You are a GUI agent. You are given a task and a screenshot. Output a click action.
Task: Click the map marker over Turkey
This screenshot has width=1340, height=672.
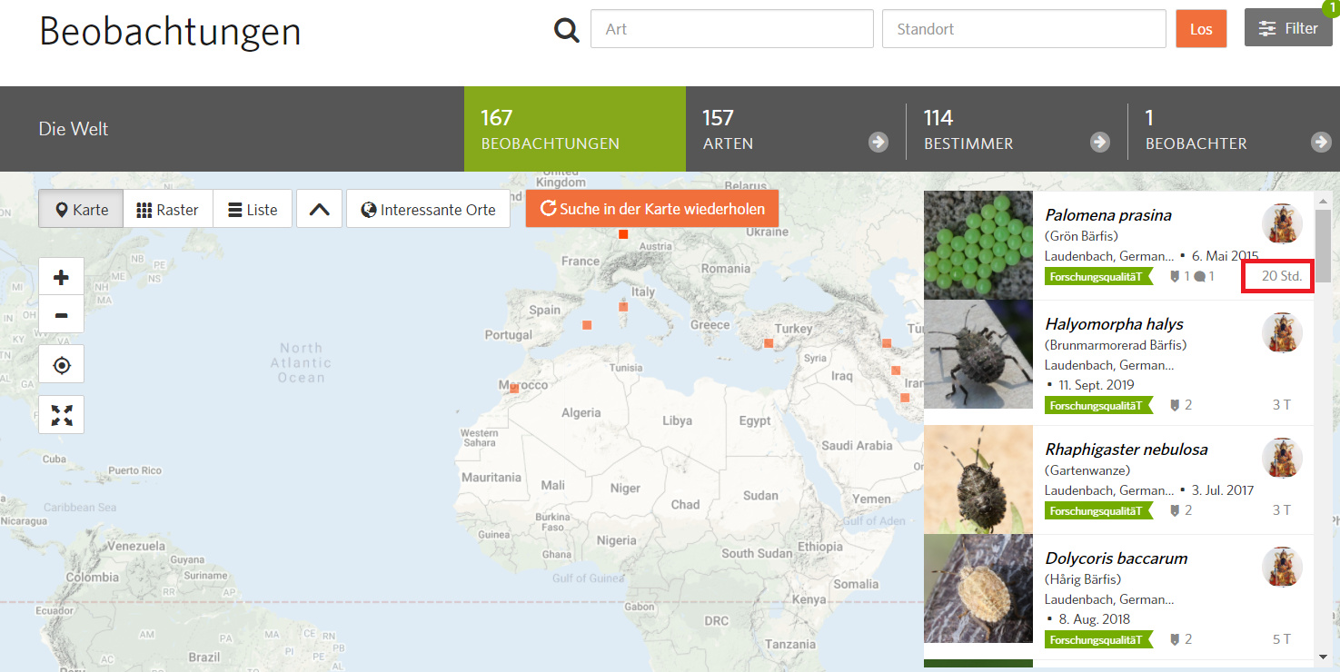click(x=769, y=343)
